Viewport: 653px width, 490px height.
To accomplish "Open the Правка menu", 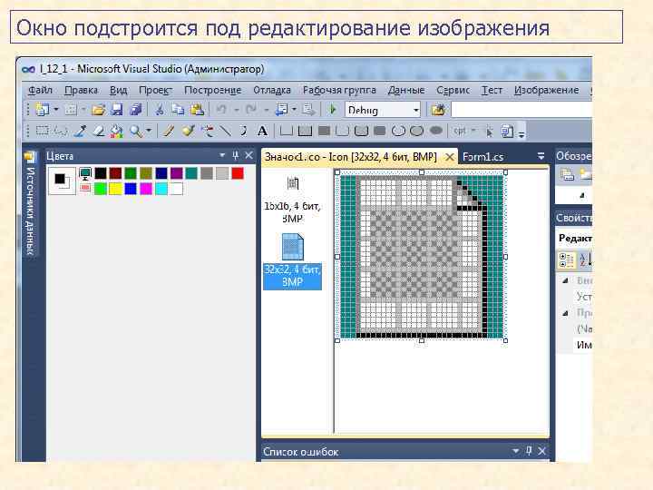I will (81, 90).
